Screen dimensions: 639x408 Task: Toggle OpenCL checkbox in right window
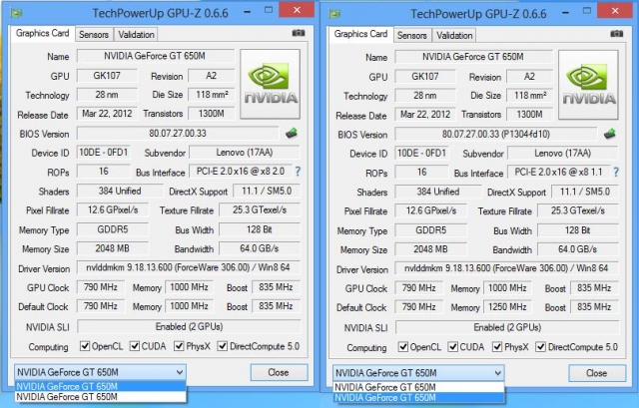point(403,347)
